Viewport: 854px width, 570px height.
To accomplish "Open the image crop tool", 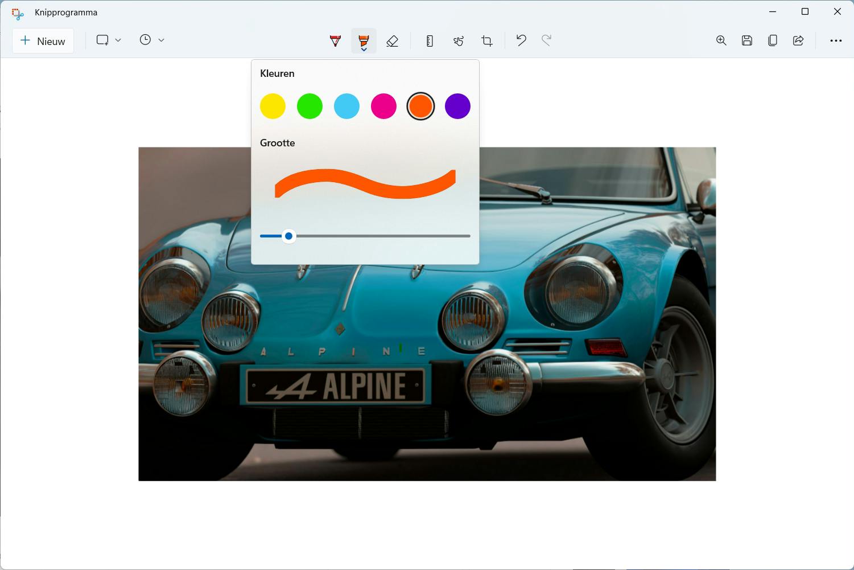I will pyautogui.click(x=487, y=40).
